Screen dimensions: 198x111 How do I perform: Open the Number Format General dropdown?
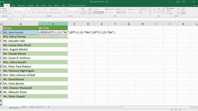[77, 9]
